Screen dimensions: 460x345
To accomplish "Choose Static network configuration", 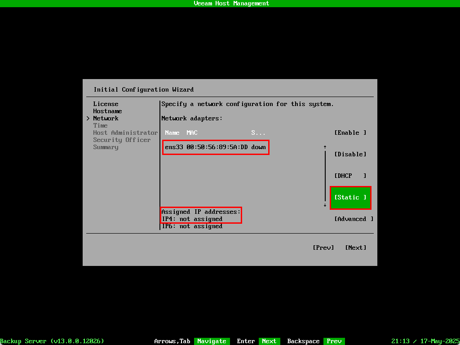I will click(350, 197).
